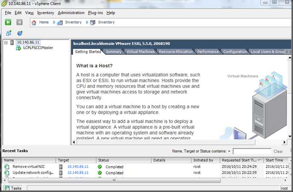The height and width of the screenshot is (192, 293).
Task: Click the Recent Tasks horizontal scrollbar thumb
Action: (114, 181)
